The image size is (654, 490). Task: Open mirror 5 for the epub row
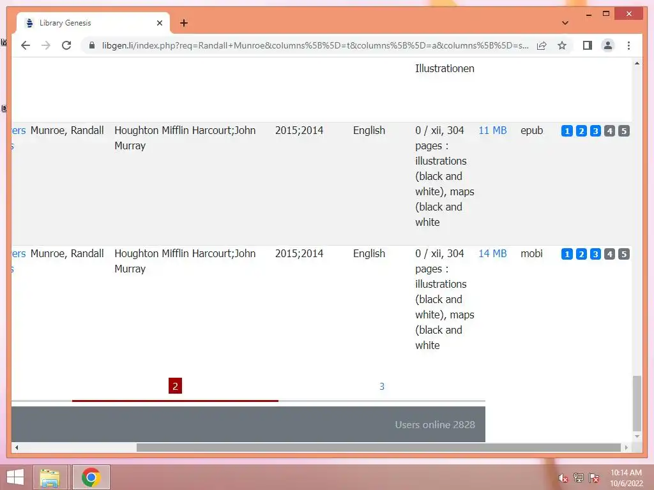pyautogui.click(x=623, y=131)
